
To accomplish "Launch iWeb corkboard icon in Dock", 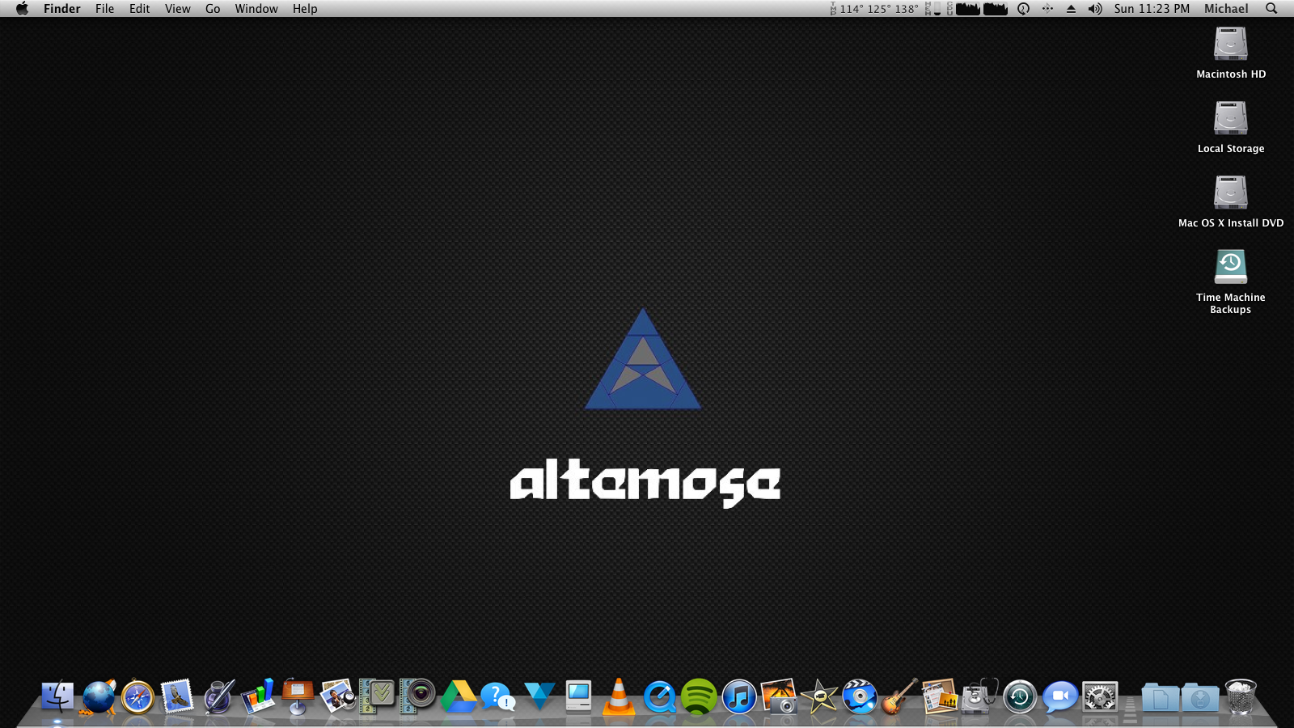I will [940, 696].
